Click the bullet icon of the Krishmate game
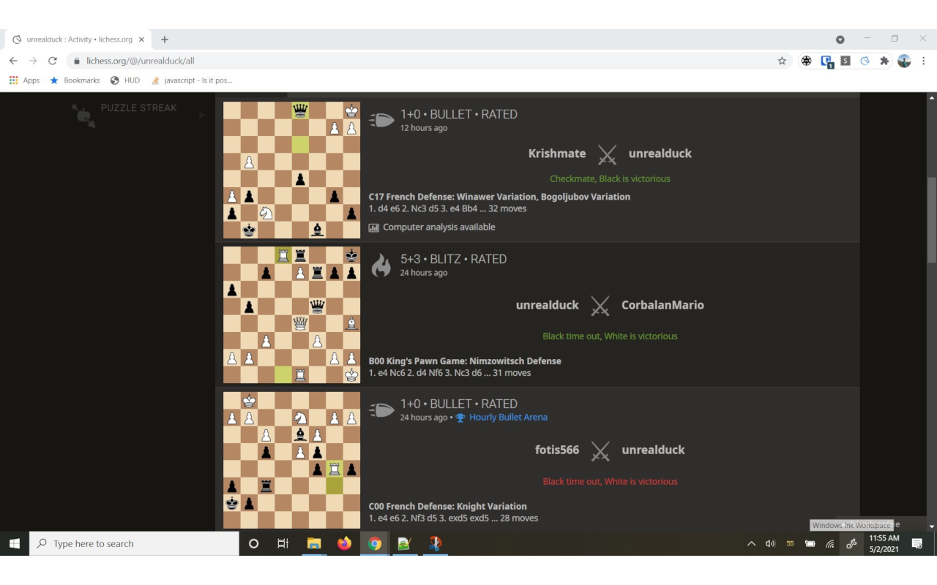 tap(381, 120)
